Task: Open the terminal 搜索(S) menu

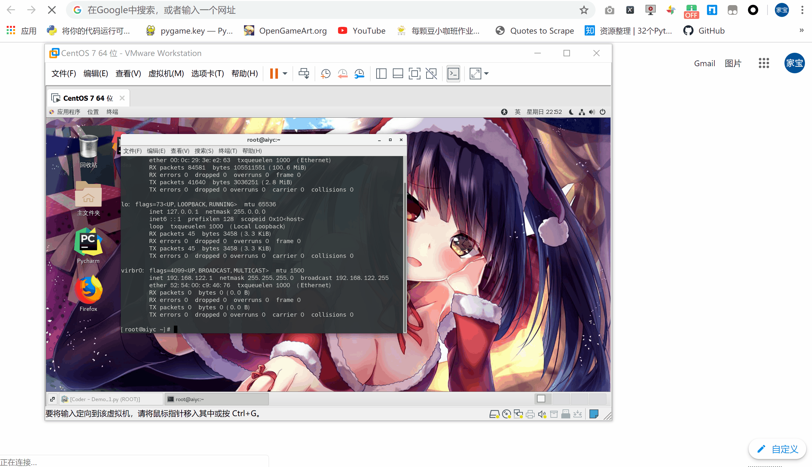Action: point(204,151)
